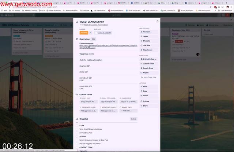The width and height of the screenshot is (234, 152).
Task: Switch to the BOOM browser tab
Action: coord(123,3)
